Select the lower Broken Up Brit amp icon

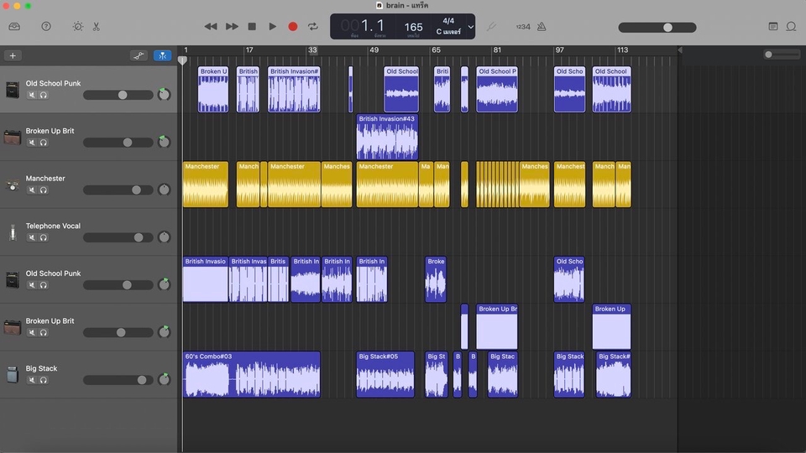[x=13, y=327]
